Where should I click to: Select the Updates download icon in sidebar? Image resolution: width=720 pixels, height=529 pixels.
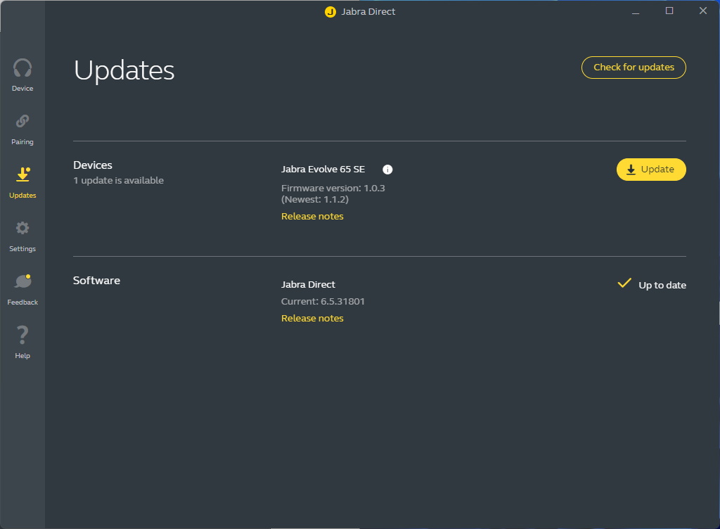(x=22, y=174)
